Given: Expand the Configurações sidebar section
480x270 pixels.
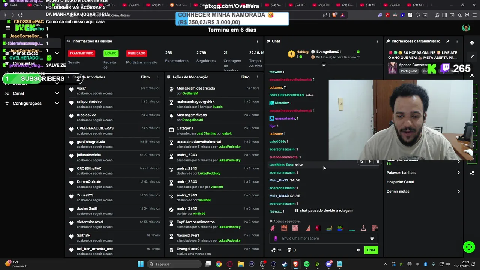Looking at the screenshot, I should (x=57, y=103).
